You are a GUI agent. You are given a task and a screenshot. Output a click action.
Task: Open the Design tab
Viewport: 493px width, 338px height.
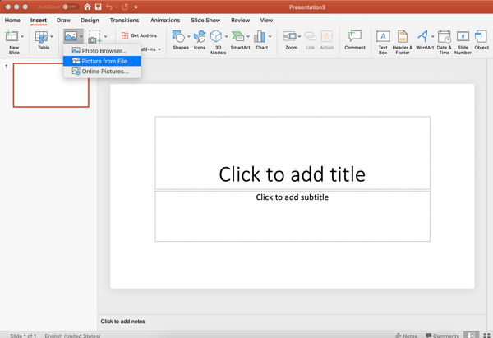[90, 20]
